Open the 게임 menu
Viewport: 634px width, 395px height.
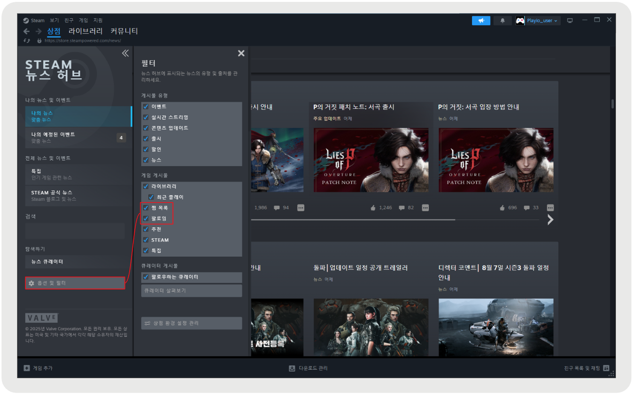[83, 20]
